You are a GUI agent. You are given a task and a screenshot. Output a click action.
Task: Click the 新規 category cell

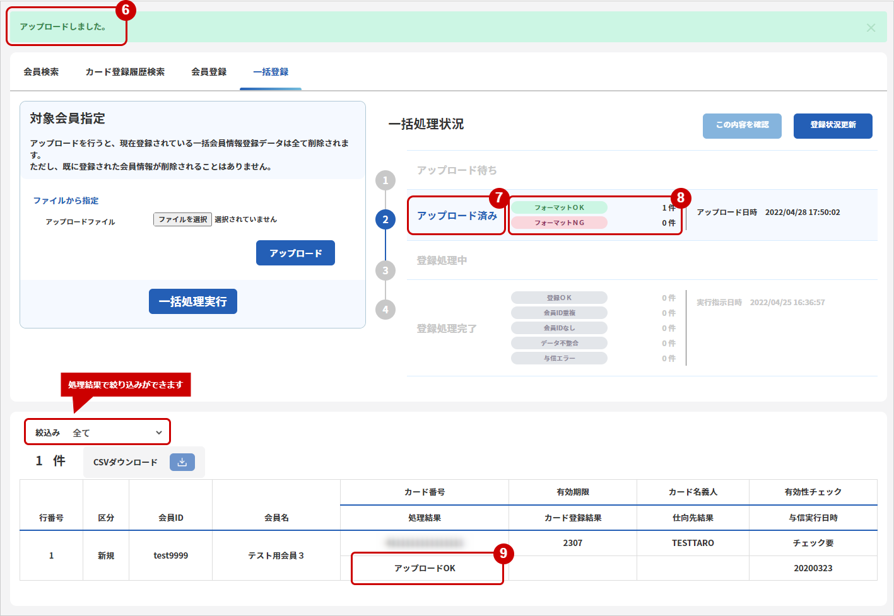(x=106, y=555)
